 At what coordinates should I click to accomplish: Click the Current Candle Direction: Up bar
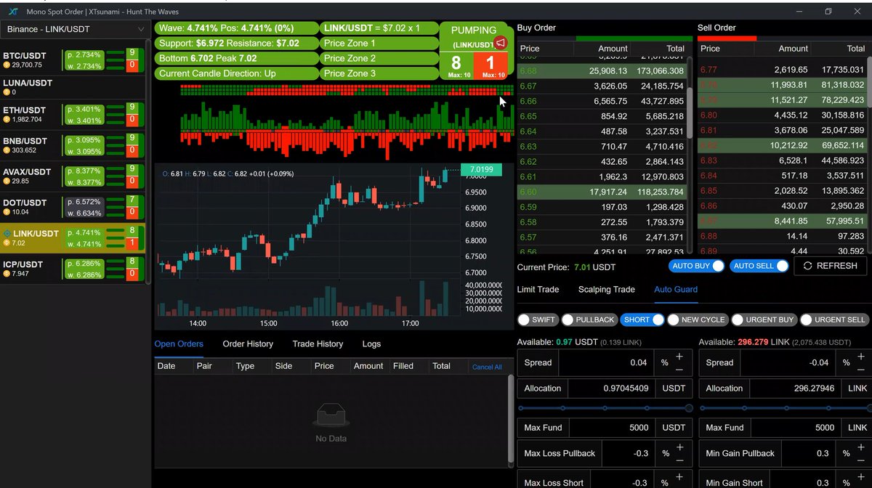coord(237,73)
